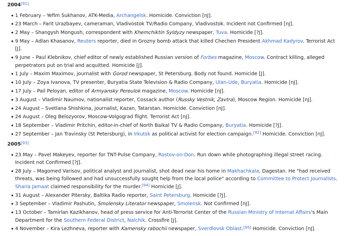Open the Archangelsk link
Image resolution: width=347 pixels, height=236 pixels.
pos(131,15)
